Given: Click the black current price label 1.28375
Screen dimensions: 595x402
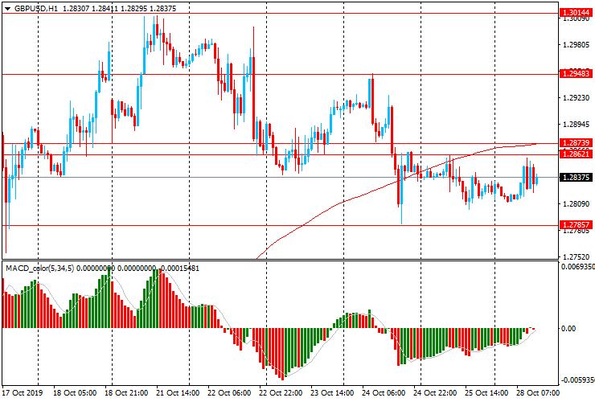Looking at the screenshot, I should coord(576,177).
